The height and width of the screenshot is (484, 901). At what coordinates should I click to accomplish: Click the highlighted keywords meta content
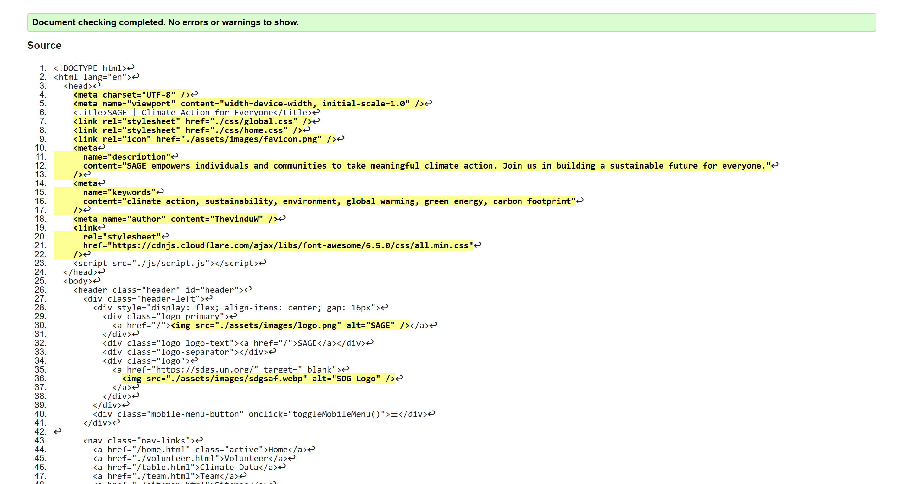329,201
